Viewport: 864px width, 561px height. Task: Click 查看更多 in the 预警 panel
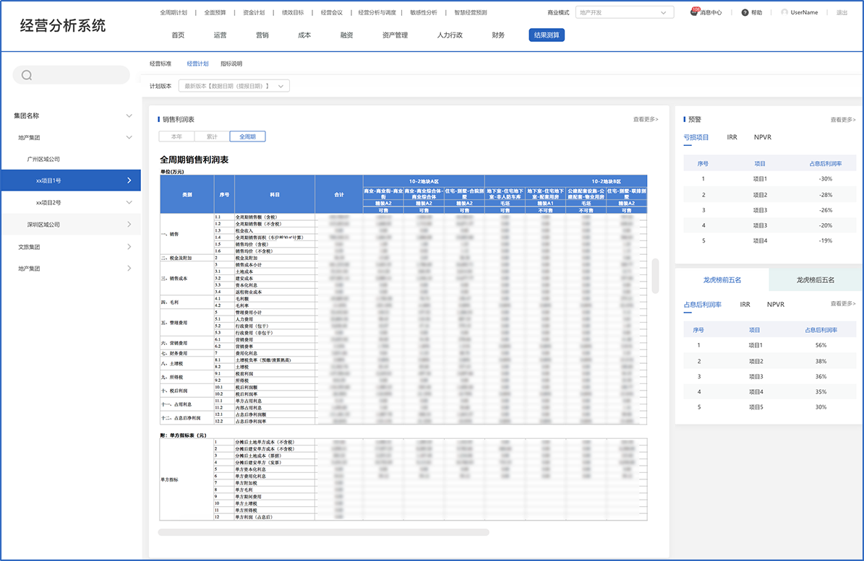point(842,119)
